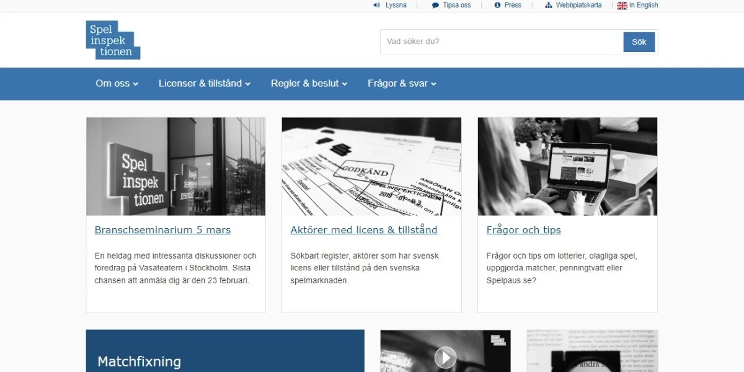This screenshot has width=744, height=372.
Task: Follow the Frågor och tips link
Action: pyautogui.click(x=523, y=230)
